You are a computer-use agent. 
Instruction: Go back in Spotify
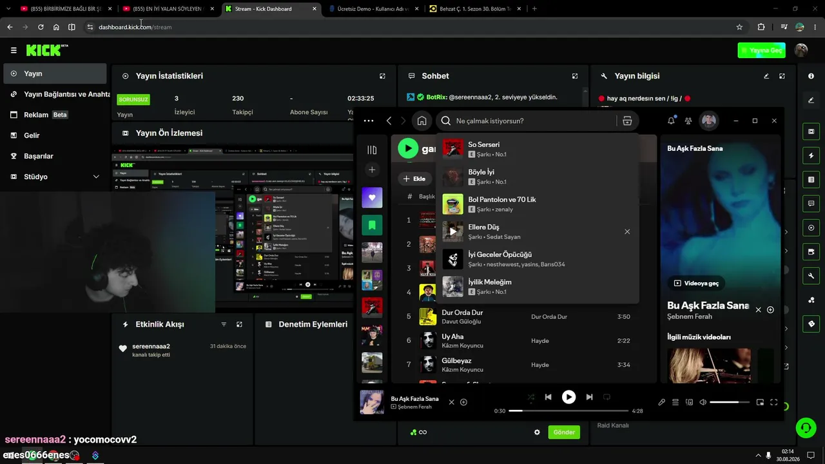pyautogui.click(x=389, y=121)
